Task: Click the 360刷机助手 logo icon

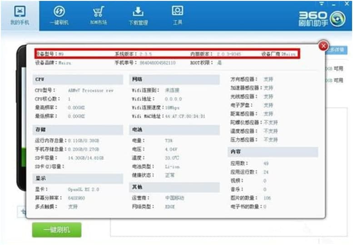Action: (338, 19)
